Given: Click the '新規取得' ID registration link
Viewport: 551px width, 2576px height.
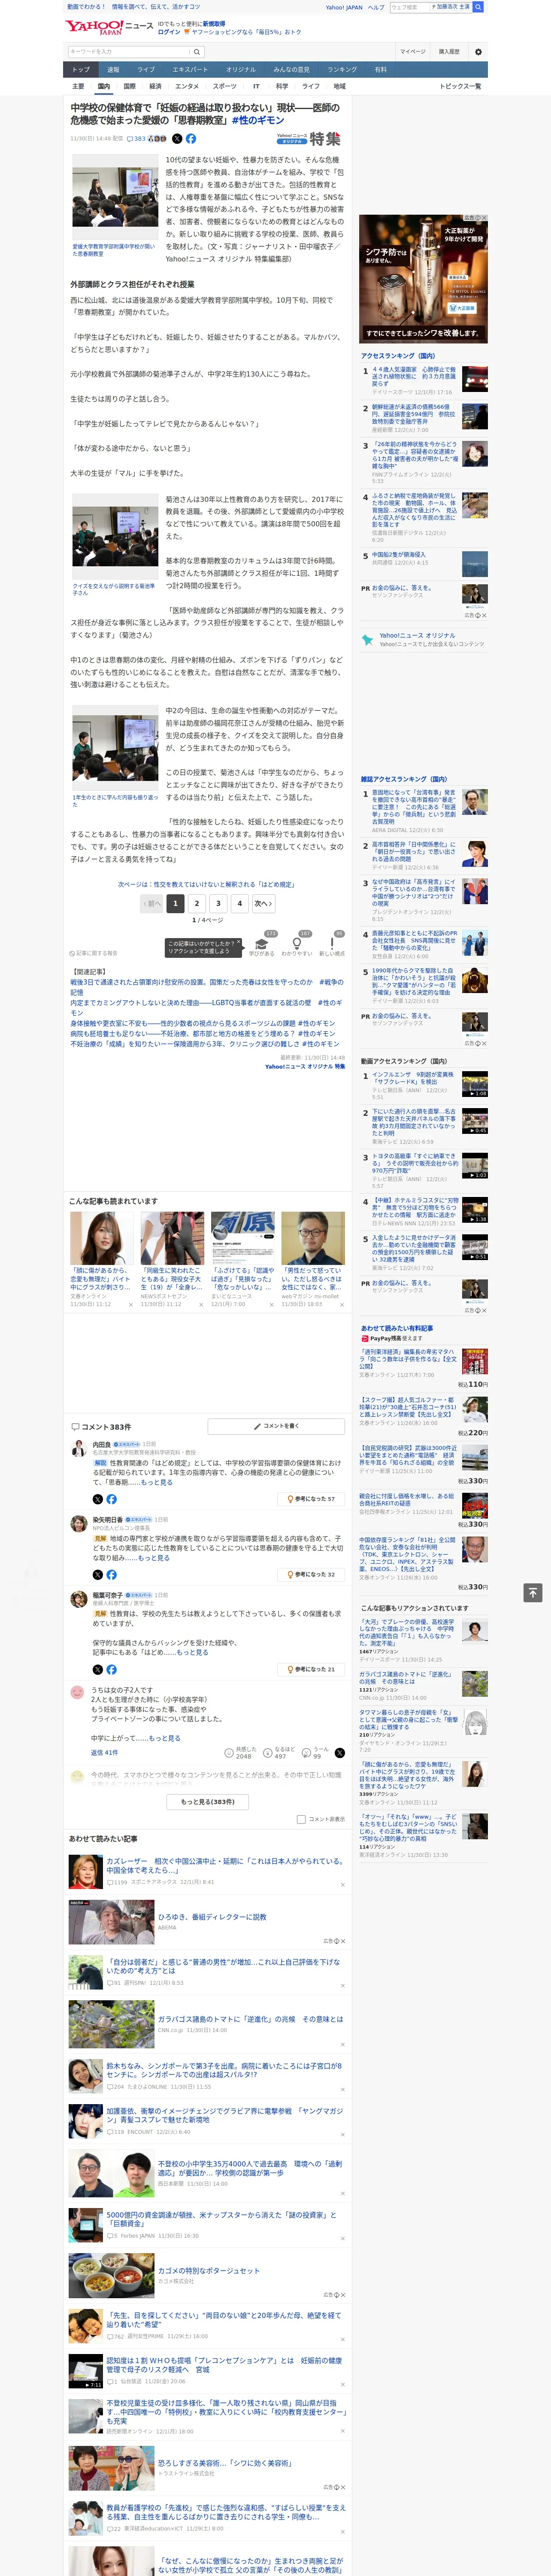Looking at the screenshot, I should point(214,23).
